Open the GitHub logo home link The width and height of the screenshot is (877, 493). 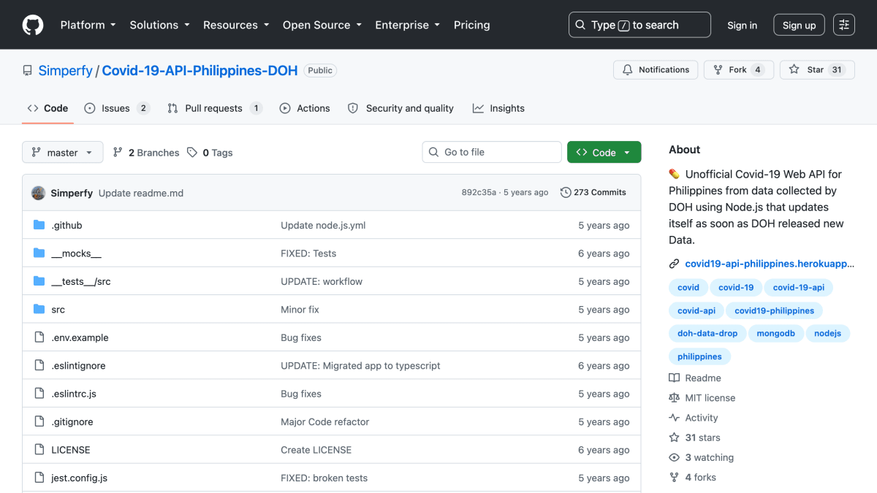pyautogui.click(x=33, y=25)
